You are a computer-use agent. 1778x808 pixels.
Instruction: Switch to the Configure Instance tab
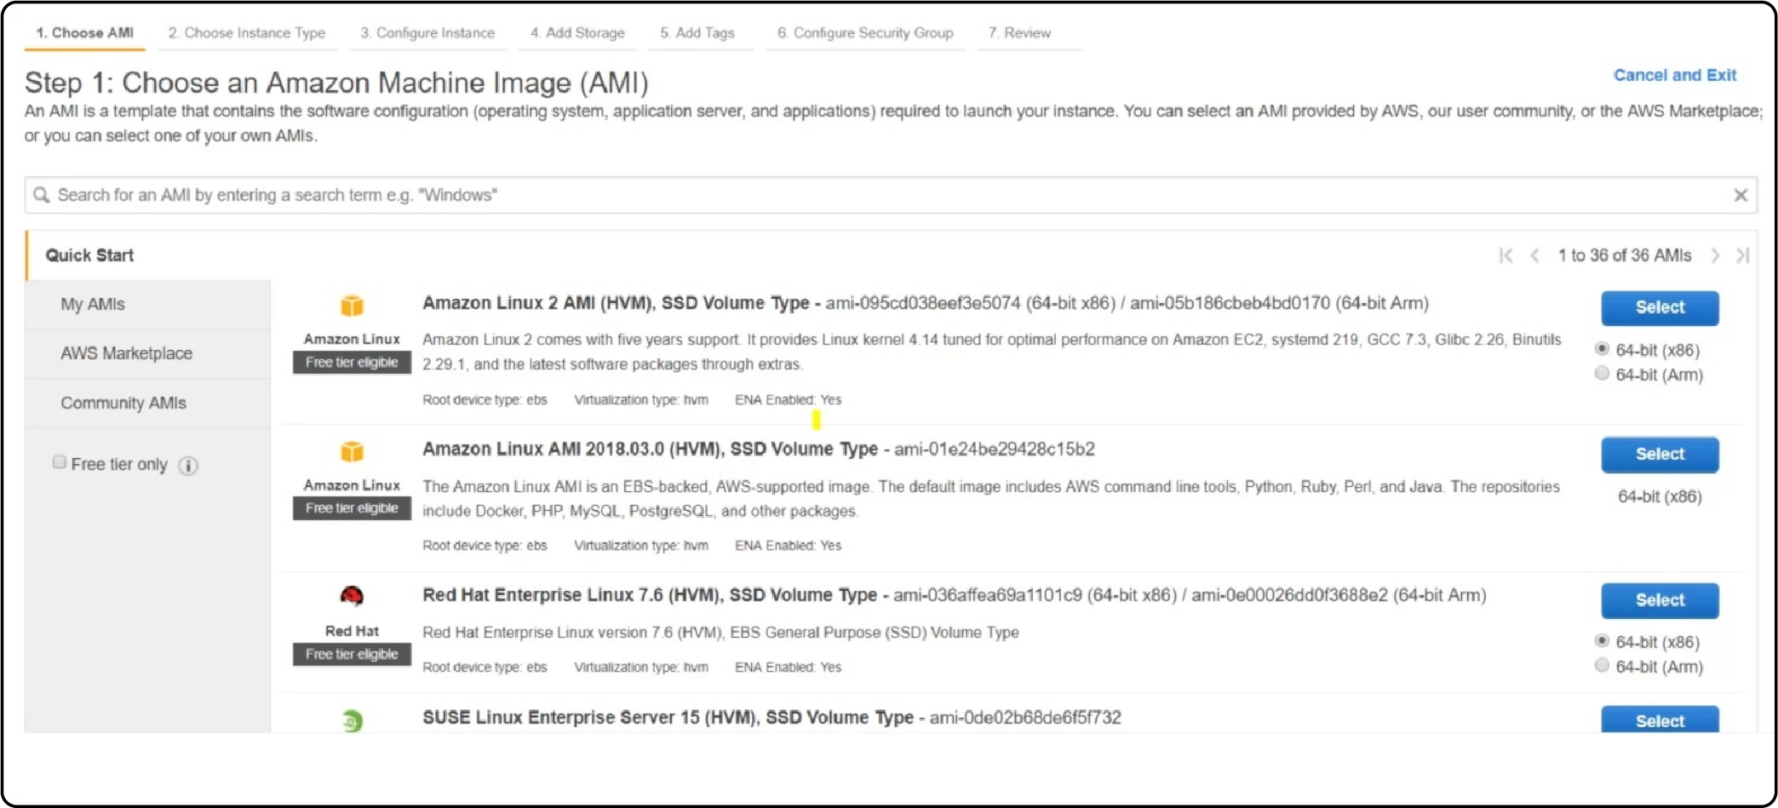point(427,32)
